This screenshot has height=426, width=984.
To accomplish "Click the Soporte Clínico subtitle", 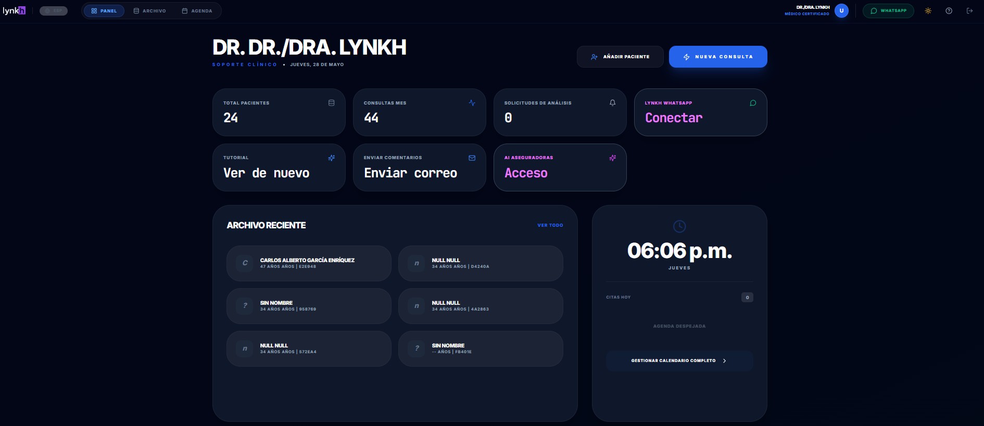I will click(245, 64).
